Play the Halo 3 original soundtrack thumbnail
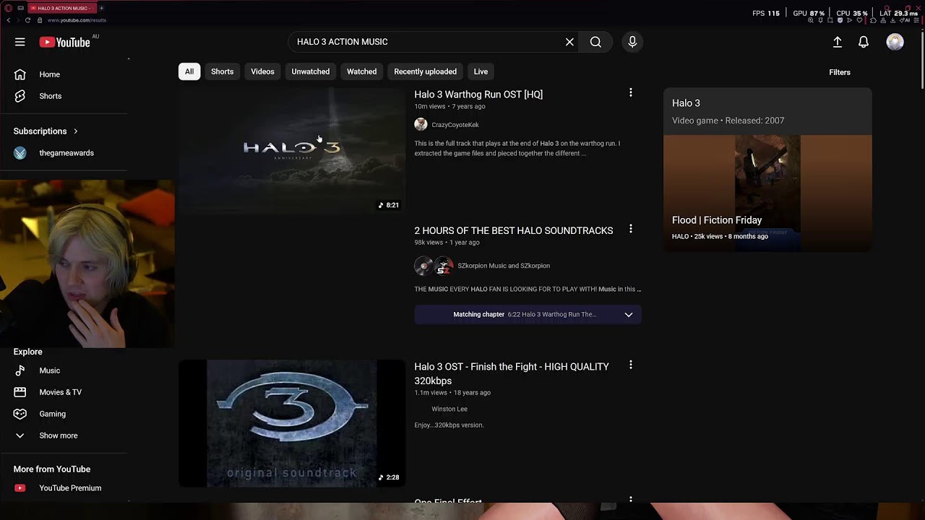Image resolution: width=925 pixels, height=520 pixels. point(292,423)
